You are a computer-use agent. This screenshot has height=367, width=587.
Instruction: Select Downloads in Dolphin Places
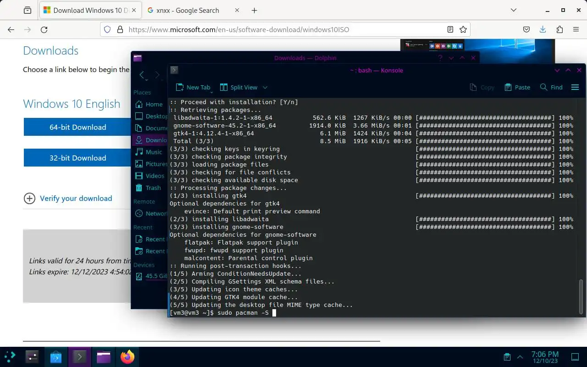coord(151,140)
